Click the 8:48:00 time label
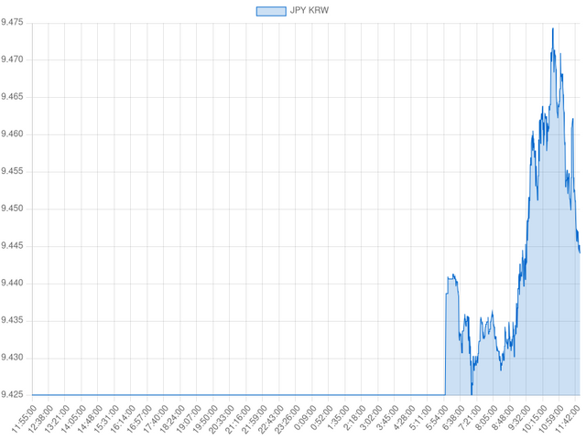Image resolution: width=586 pixels, height=439 pixels. [x=503, y=419]
